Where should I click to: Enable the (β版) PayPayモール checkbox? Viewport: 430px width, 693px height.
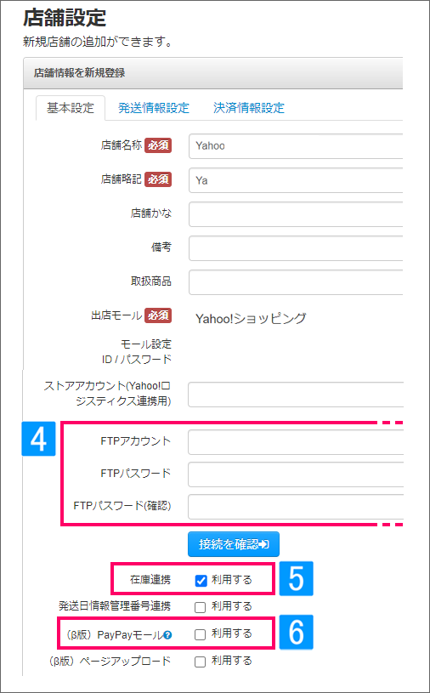(x=201, y=634)
